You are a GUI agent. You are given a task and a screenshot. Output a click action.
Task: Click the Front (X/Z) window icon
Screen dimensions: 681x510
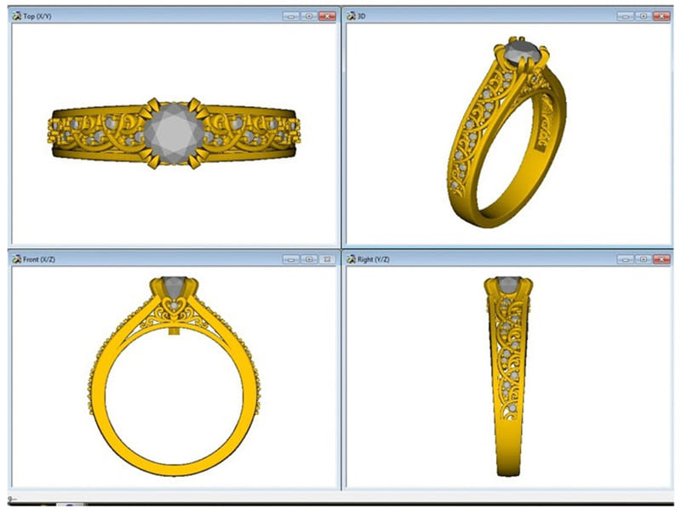click(x=16, y=258)
